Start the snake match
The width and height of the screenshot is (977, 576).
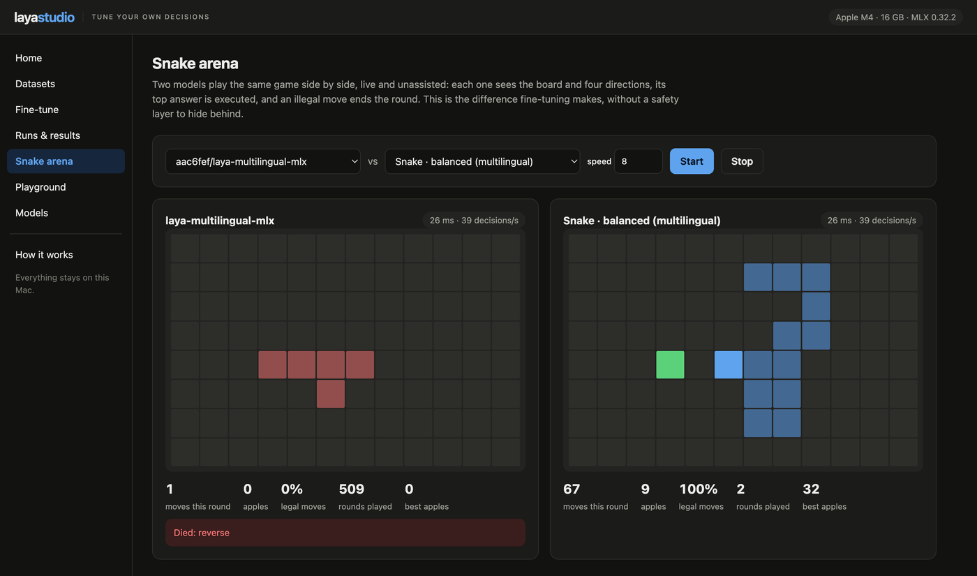tap(692, 161)
